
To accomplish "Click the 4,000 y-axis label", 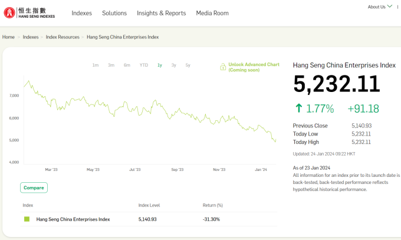I will pyautogui.click(x=14, y=162).
